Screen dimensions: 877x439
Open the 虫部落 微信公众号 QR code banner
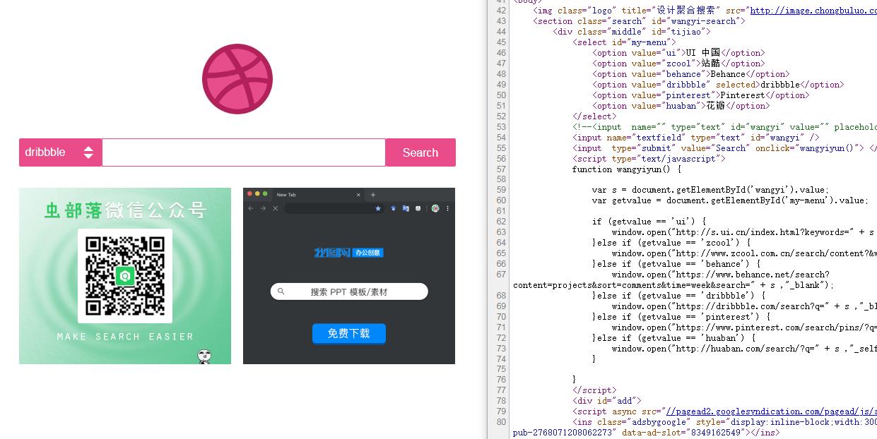(x=125, y=276)
